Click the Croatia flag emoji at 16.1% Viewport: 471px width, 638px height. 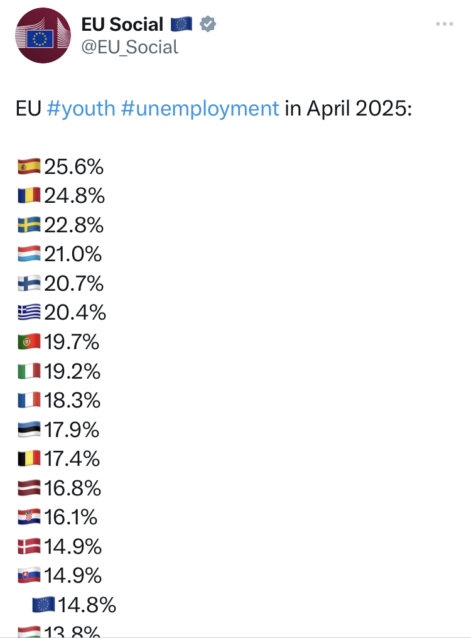click(30, 517)
